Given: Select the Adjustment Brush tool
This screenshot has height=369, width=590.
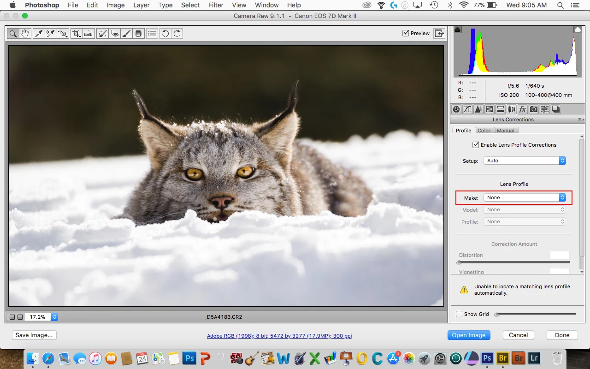Looking at the screenshot, I should click(x=126, y=34).
